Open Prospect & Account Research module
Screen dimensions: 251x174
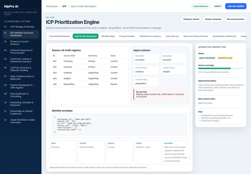(21, 43)
